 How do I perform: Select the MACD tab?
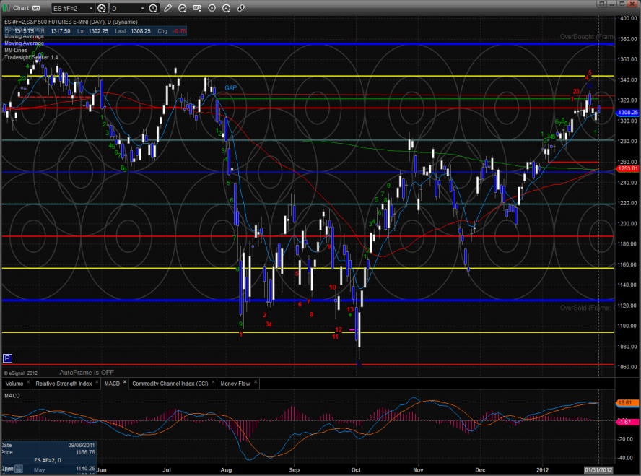112,384
